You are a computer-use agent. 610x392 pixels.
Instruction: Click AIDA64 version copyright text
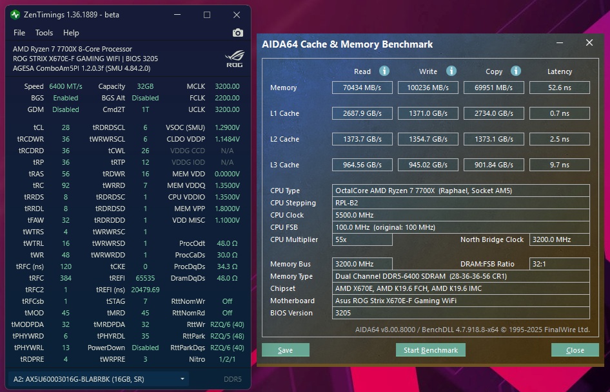click(x=472, y=330)
